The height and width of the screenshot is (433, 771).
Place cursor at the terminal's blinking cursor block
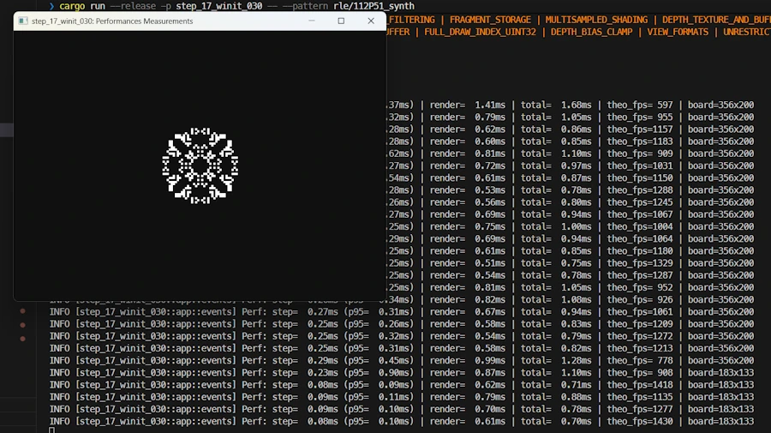[52, 430]
